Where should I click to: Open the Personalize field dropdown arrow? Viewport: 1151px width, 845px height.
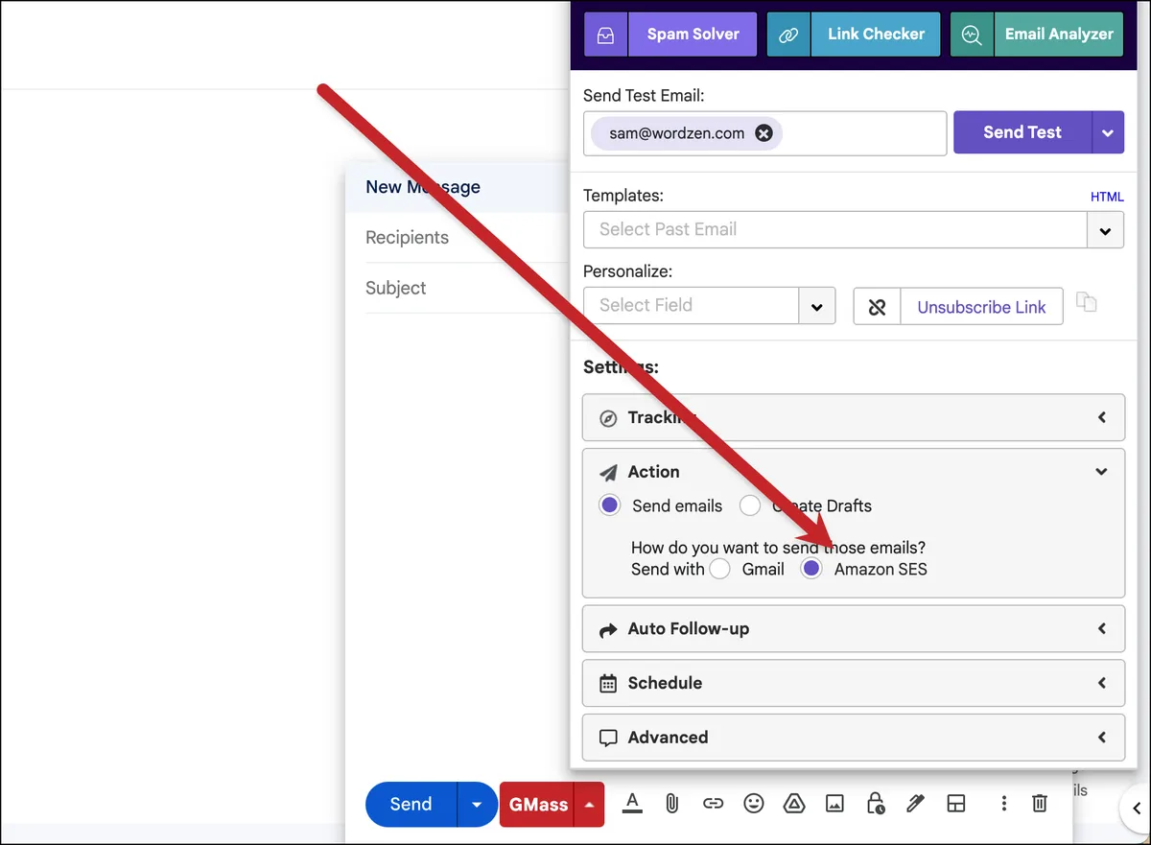click(817, 307)
